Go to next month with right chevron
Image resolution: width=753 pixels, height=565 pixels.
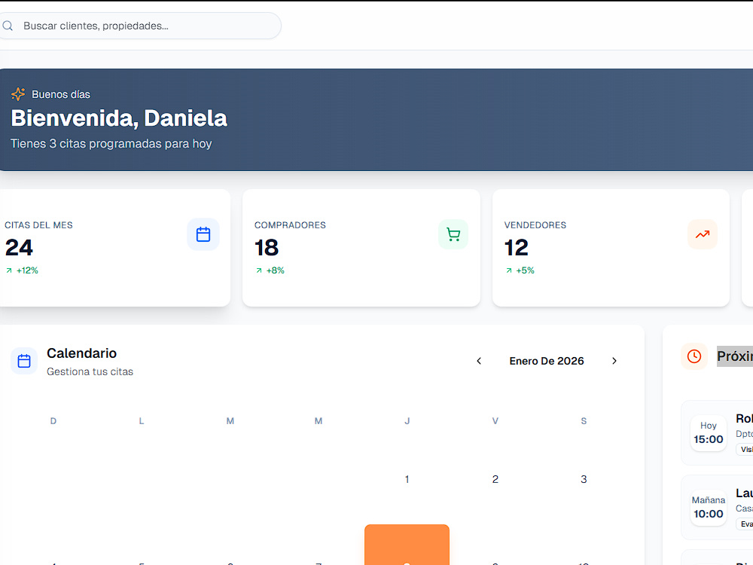(x=614, y=361)
